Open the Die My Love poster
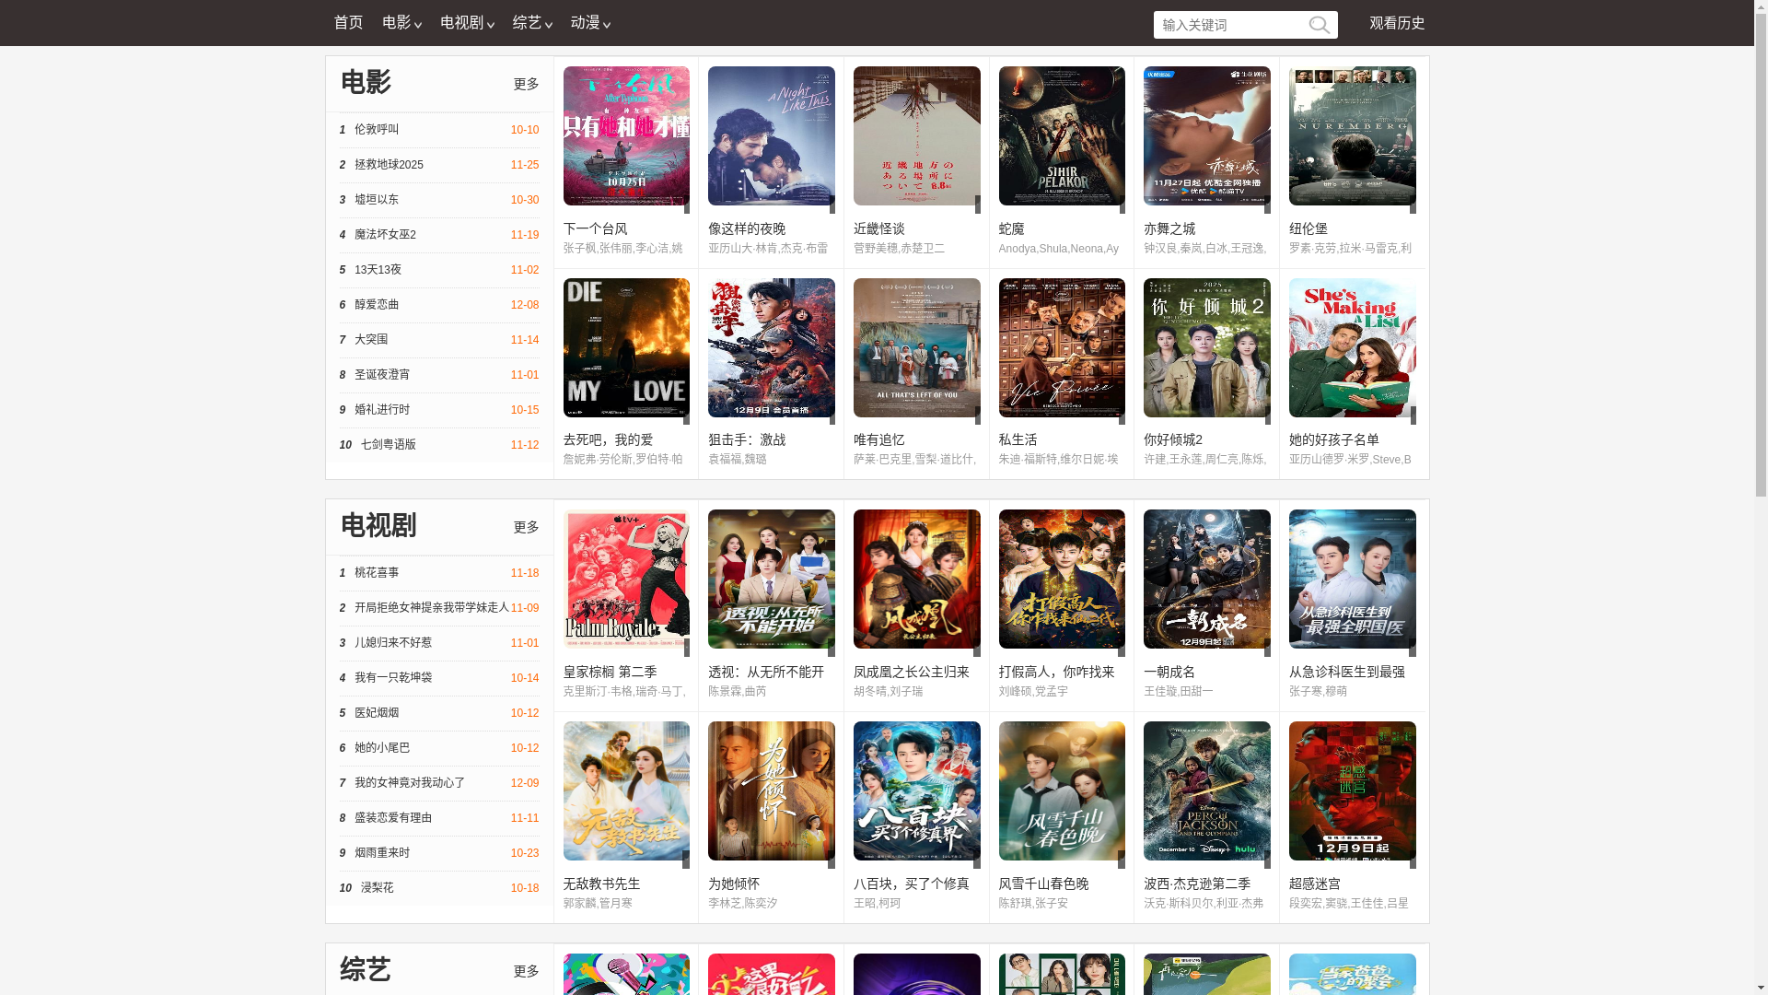 [626, 347]
